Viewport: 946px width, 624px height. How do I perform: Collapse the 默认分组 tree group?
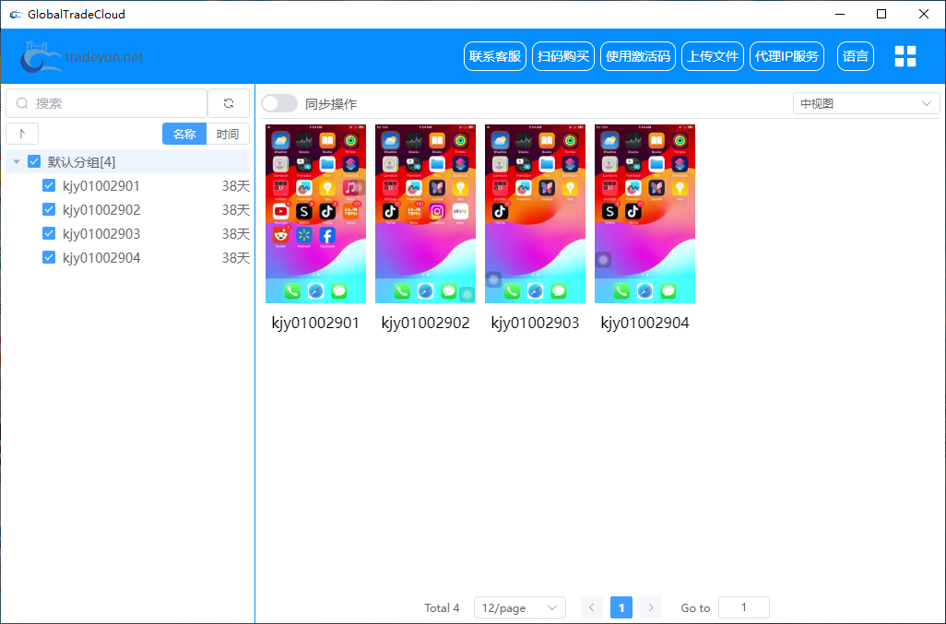click(17, 162)
